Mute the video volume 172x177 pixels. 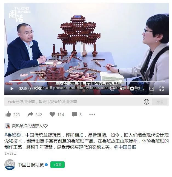click(x=122, y=89)
